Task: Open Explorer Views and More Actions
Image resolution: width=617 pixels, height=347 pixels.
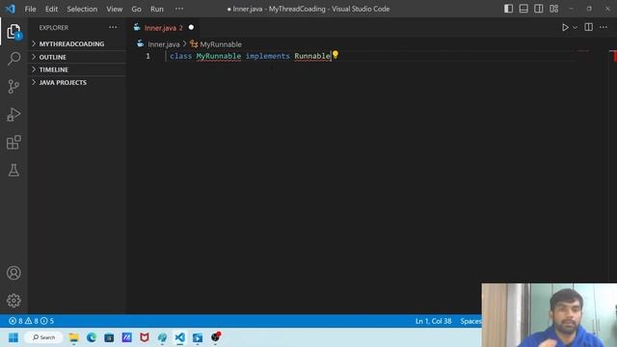Action: click(x=114, y=27)
